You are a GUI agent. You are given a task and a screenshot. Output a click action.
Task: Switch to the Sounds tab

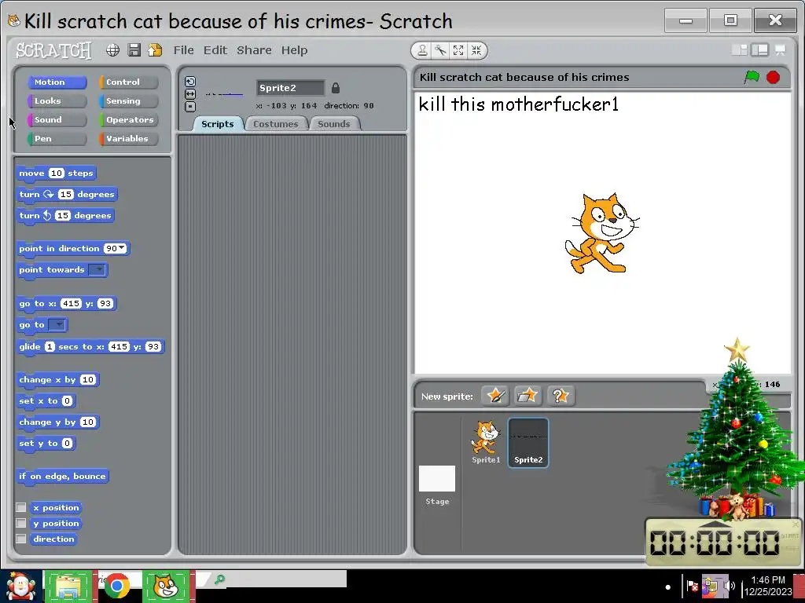point(333,124)
